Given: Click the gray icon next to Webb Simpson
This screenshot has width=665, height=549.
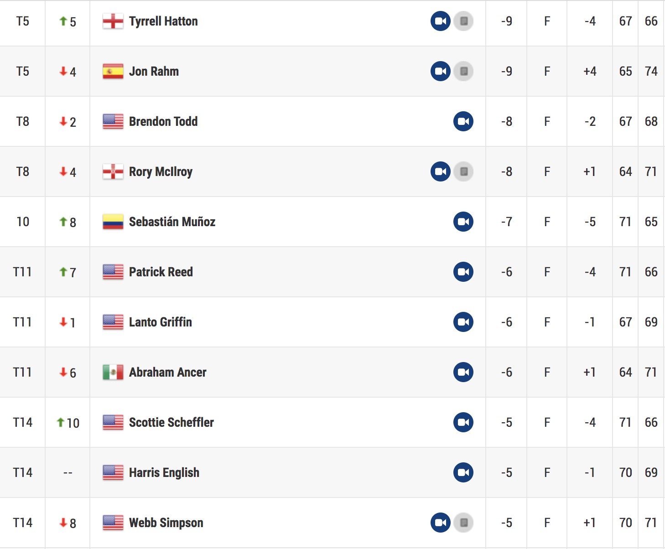Looking at the screenshot, I should (463, 523).
